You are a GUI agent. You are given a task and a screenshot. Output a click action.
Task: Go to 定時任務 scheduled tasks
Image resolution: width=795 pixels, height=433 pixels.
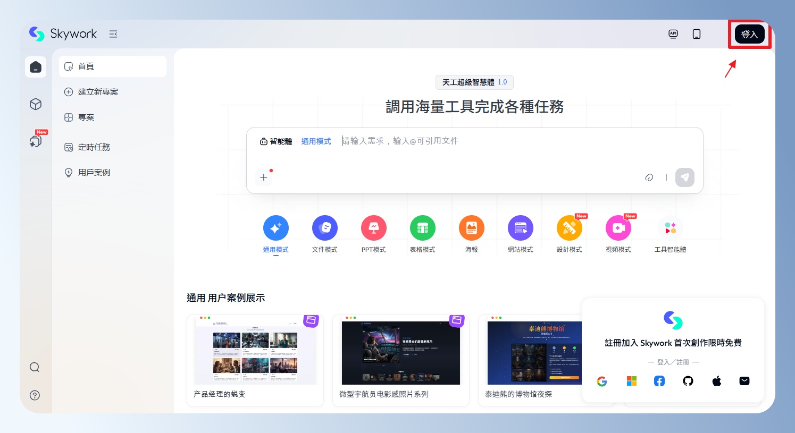94,147
